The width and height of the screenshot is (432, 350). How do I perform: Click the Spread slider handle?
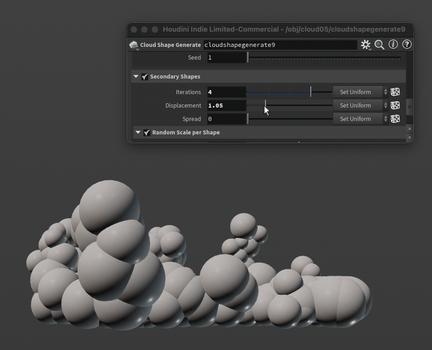tap(248, 119)
